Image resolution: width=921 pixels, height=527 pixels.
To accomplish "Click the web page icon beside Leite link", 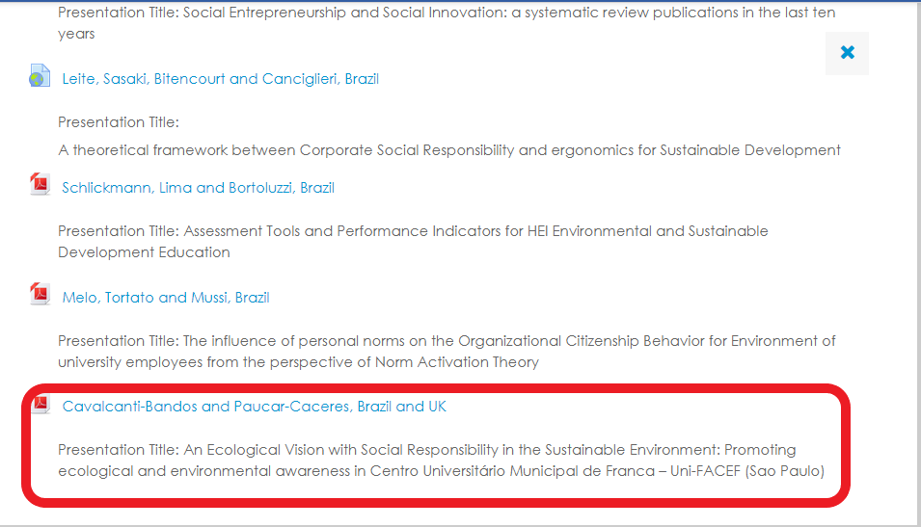I will [40, 76].
